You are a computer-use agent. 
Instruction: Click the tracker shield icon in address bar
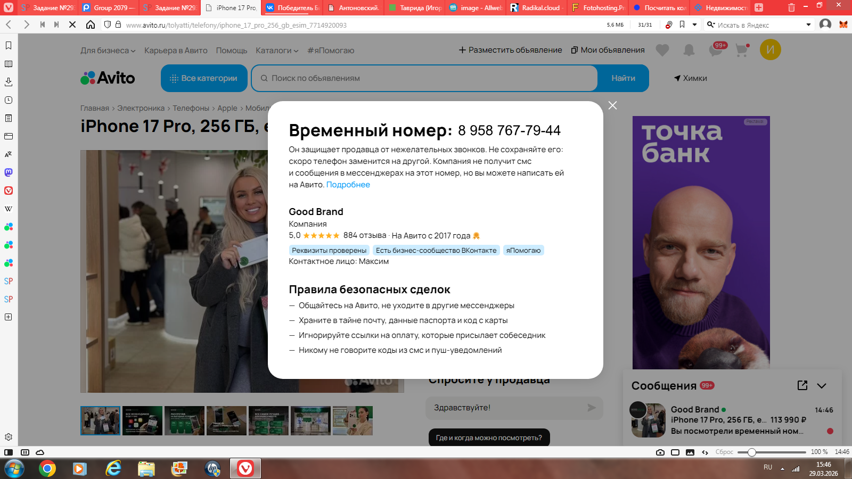point(108,24)
